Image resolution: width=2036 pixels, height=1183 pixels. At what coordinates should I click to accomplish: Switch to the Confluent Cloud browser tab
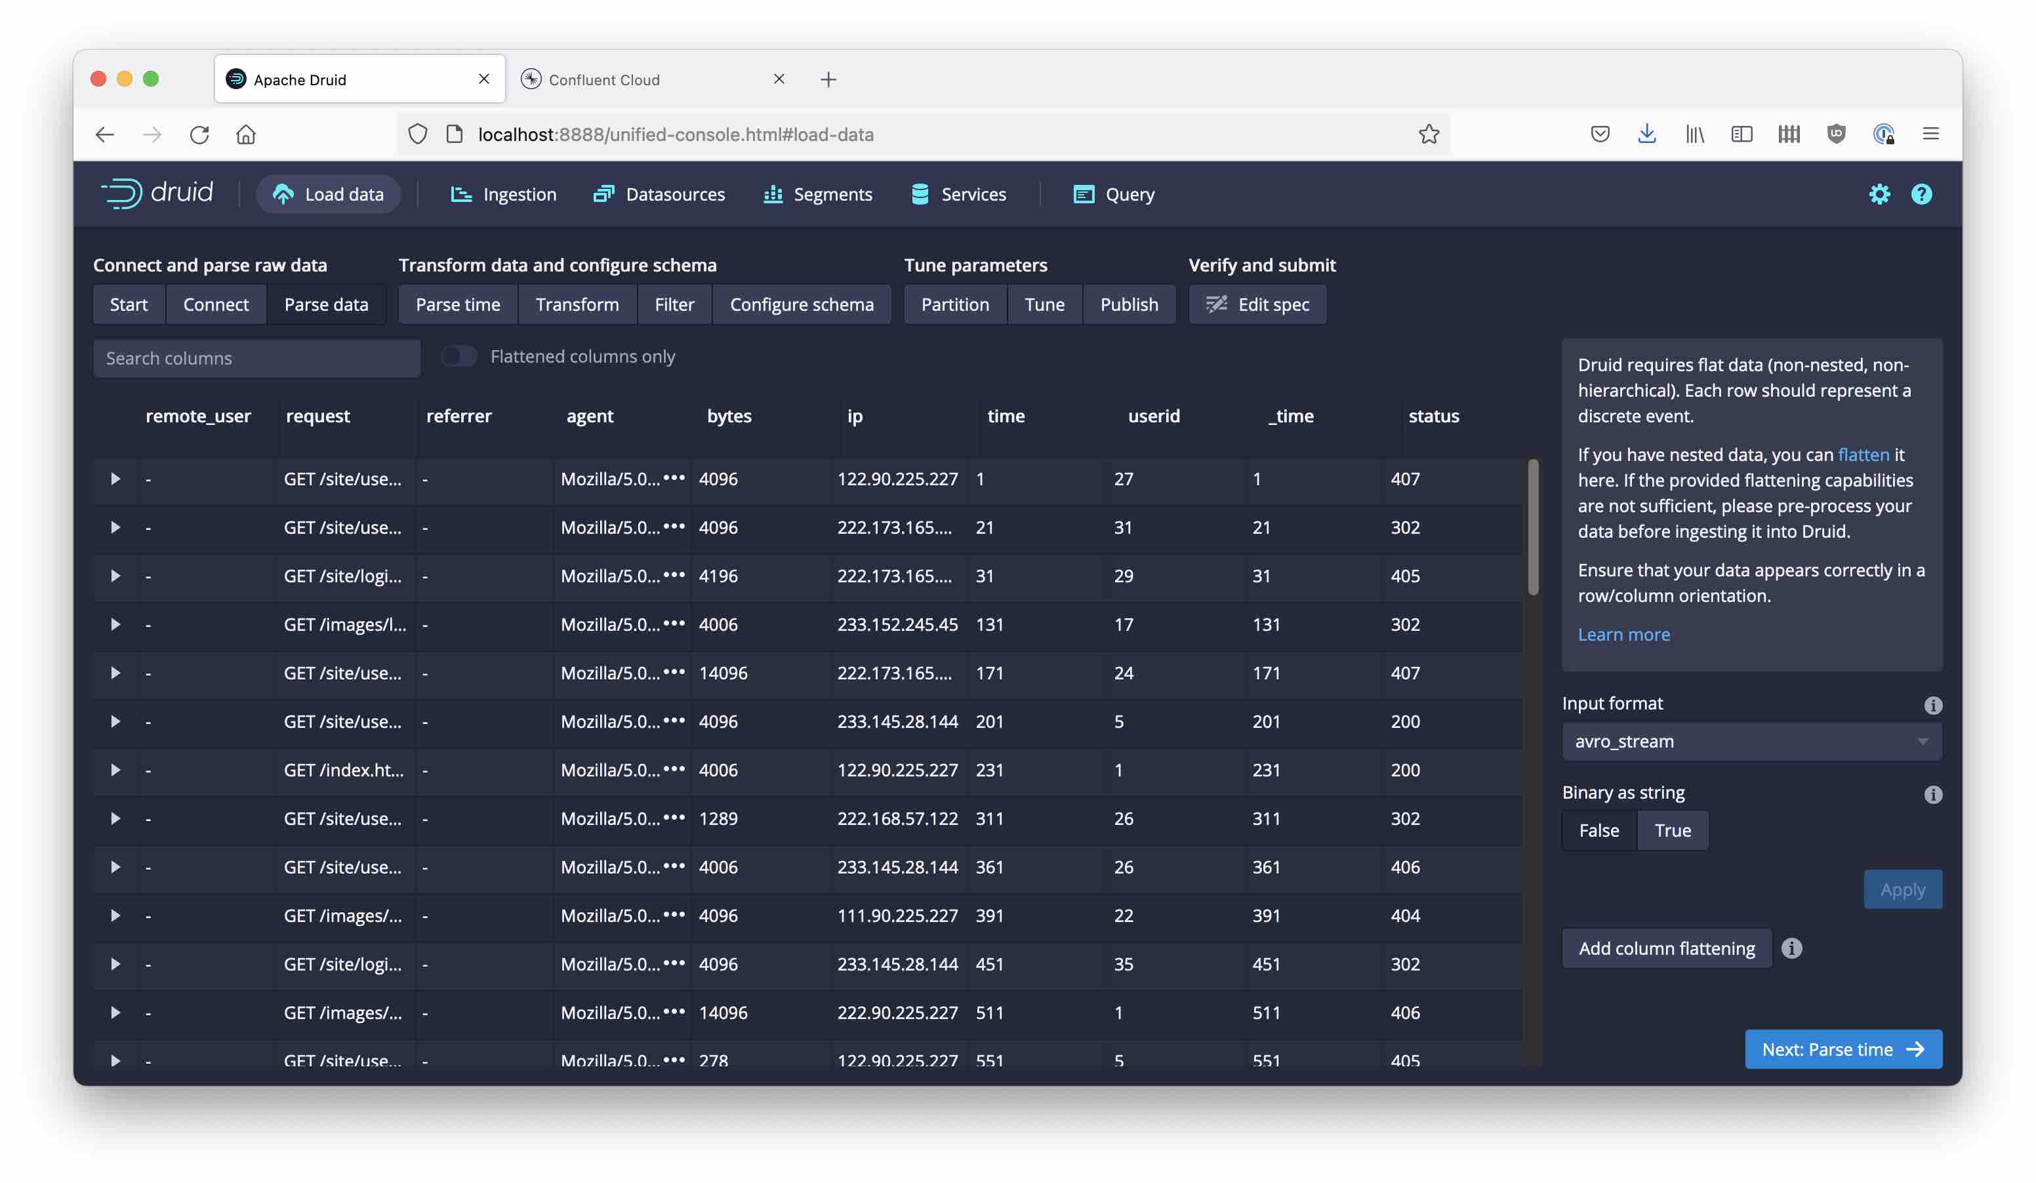[604, 79]
